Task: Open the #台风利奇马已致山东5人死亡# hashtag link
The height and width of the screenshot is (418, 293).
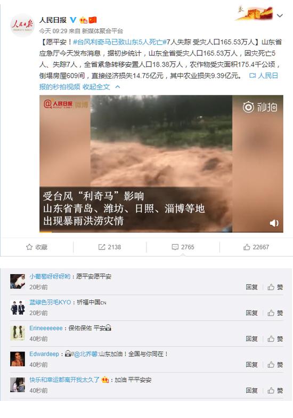Action: pyautogui.click(x=120, y=42)
